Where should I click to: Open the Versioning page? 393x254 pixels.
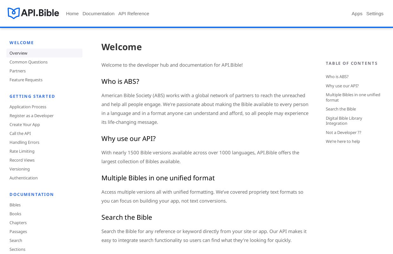pos(20,169)
